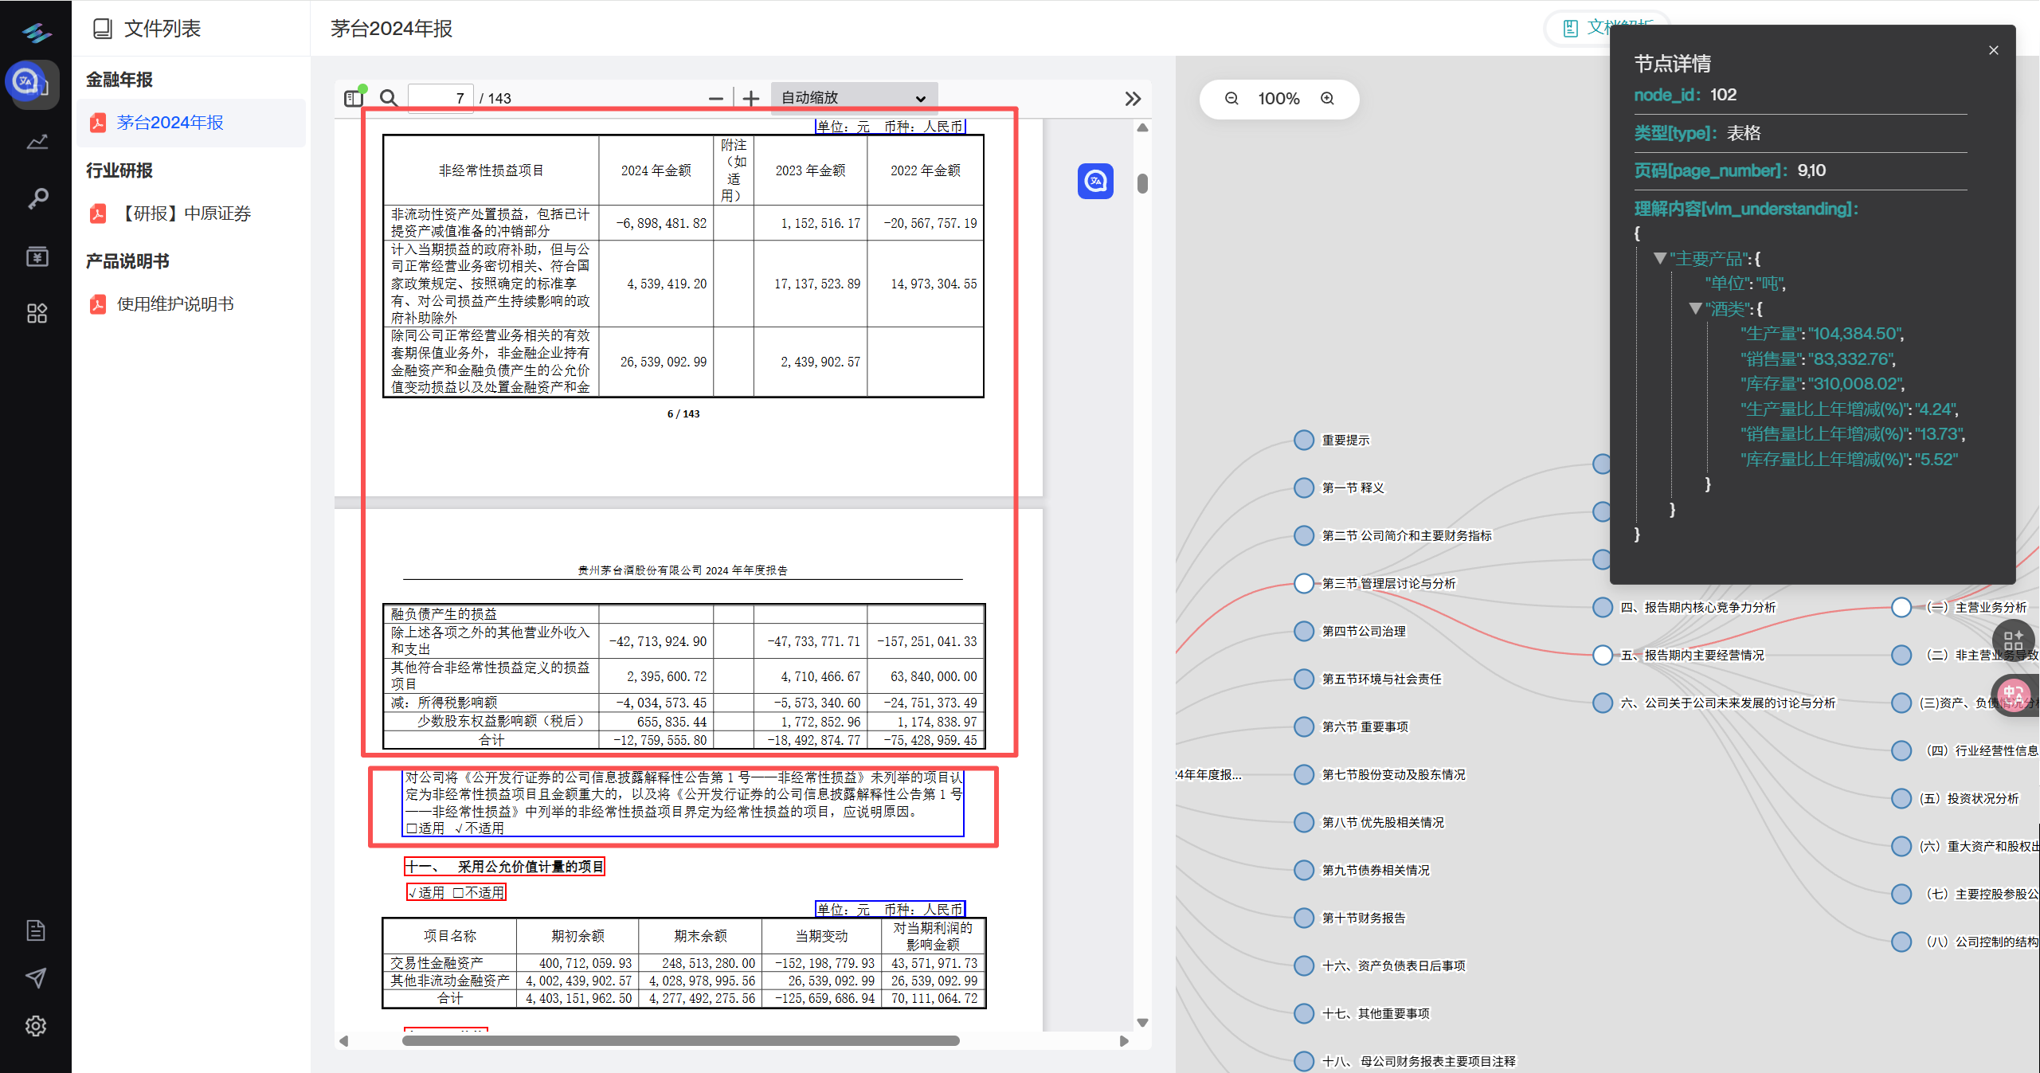
Task: Select 第二节 公司简介和主要财务指标 node
Action: (x=1304, y=535)
